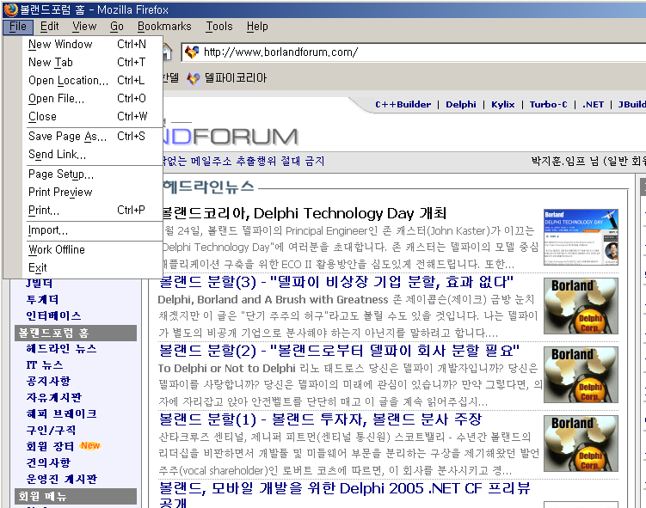Click the Home toolbar button
646x508 pixels.
(x=168, y=52)
